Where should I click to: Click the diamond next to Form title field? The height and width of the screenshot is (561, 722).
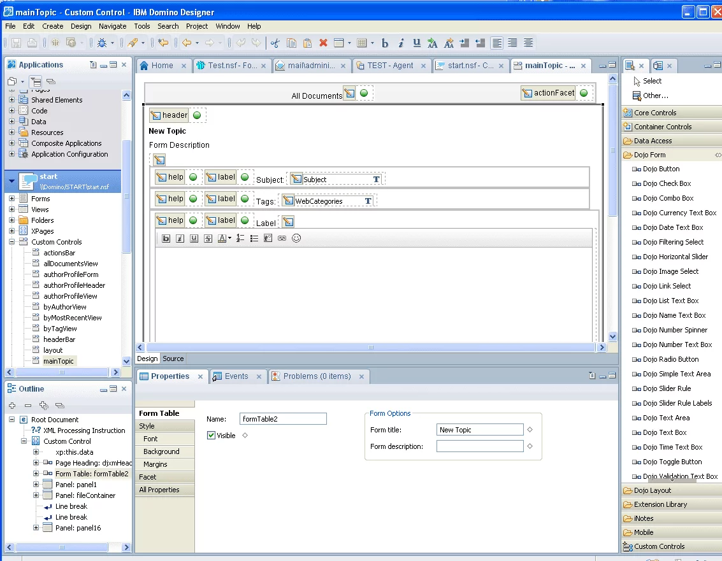[x=530, y=430]
